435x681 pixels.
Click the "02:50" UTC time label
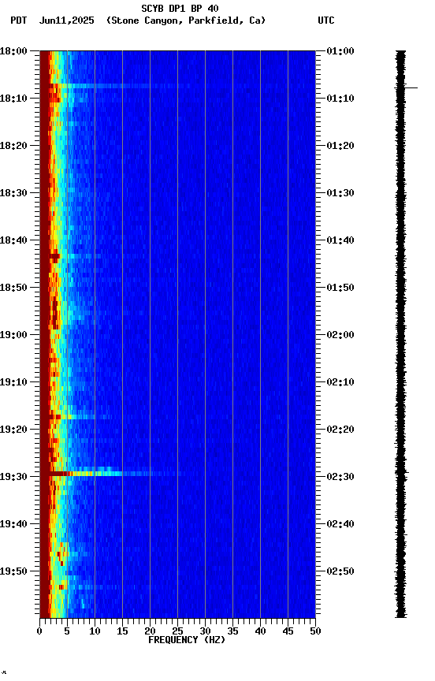tap(340, 571)
